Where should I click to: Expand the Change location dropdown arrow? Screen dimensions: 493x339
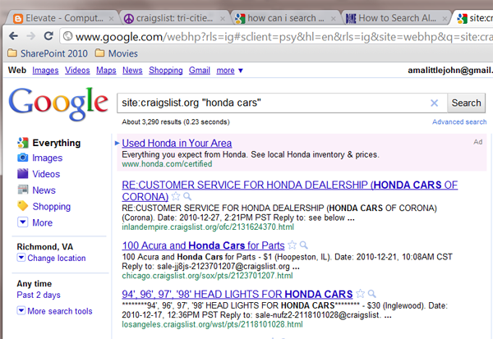[21, 258]
